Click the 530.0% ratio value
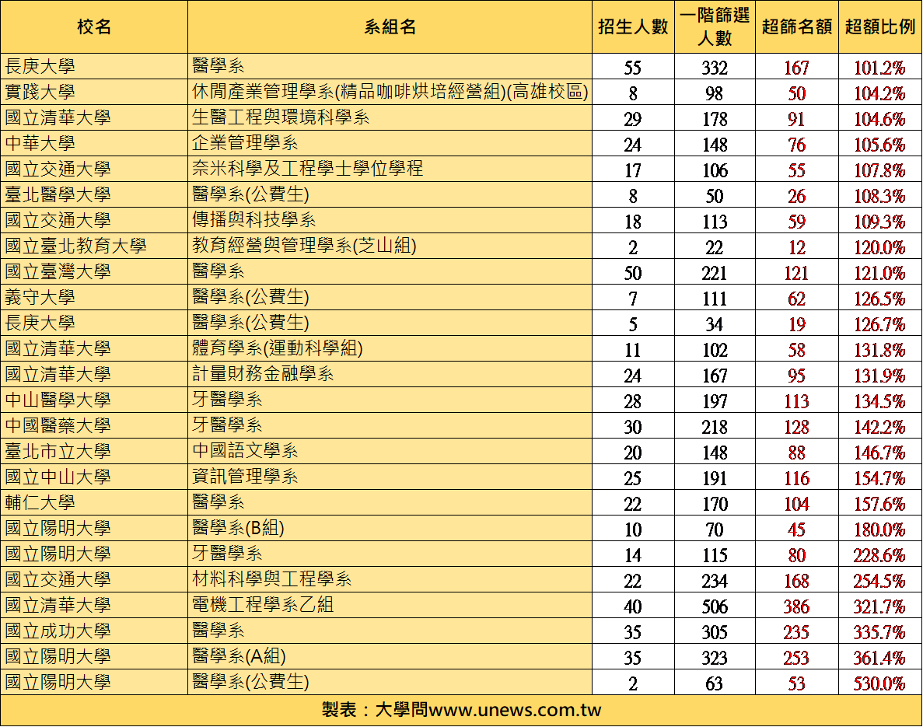Screen dimensions: 923x727 [880, 684]
